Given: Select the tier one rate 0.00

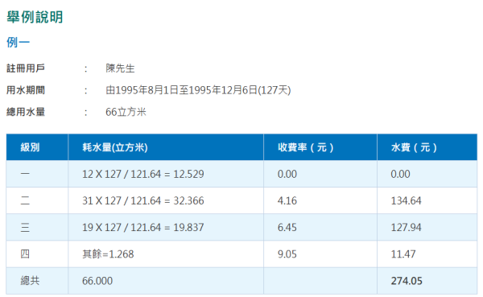Looking at the screenshot, I should (x=287, y=174).
